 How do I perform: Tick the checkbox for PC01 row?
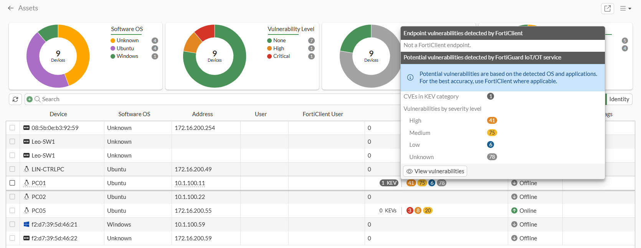(x=12, y=183)
